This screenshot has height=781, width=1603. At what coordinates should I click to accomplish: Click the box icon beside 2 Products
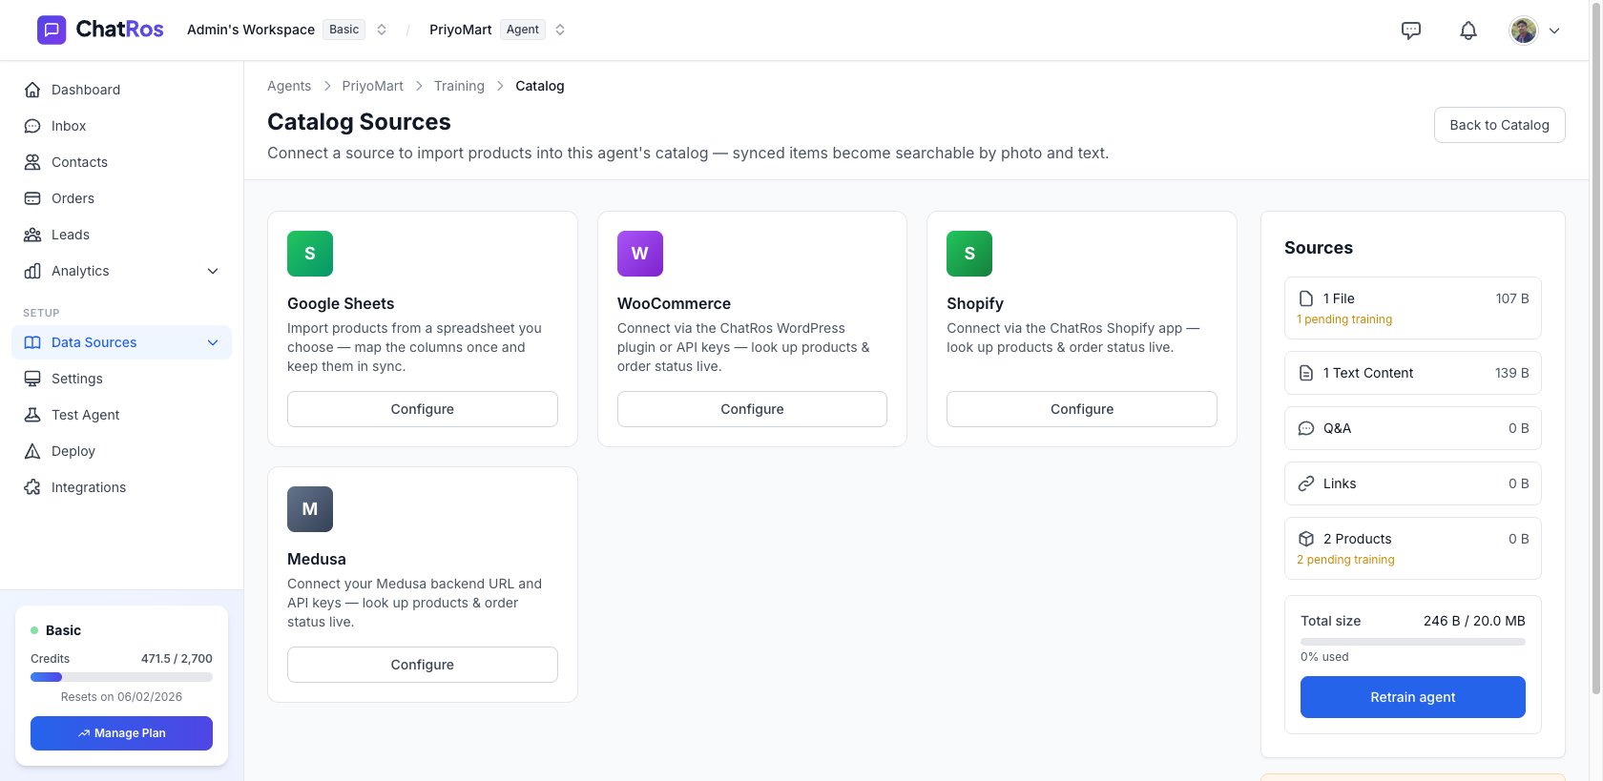click(x=1306, y=539)
